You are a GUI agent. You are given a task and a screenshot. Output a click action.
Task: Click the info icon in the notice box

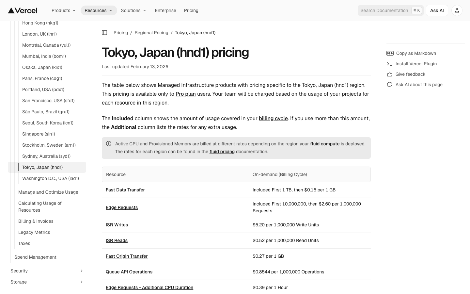[x=109, y=144]
